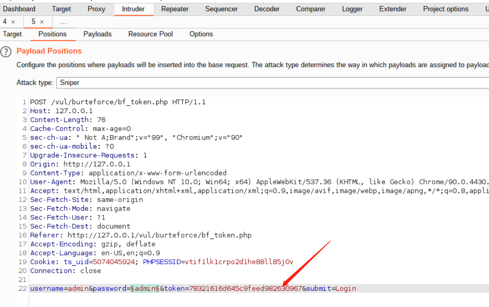Switch to the Extender tab
Image resolution: width=489 pixels, height=307 pixels.
[393, 9]
